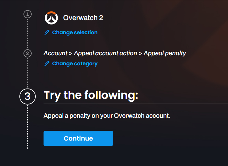This screenshot has width=228, height=166.
Task: Click the dotted line between steps 1 and 2
Action: 28,34
